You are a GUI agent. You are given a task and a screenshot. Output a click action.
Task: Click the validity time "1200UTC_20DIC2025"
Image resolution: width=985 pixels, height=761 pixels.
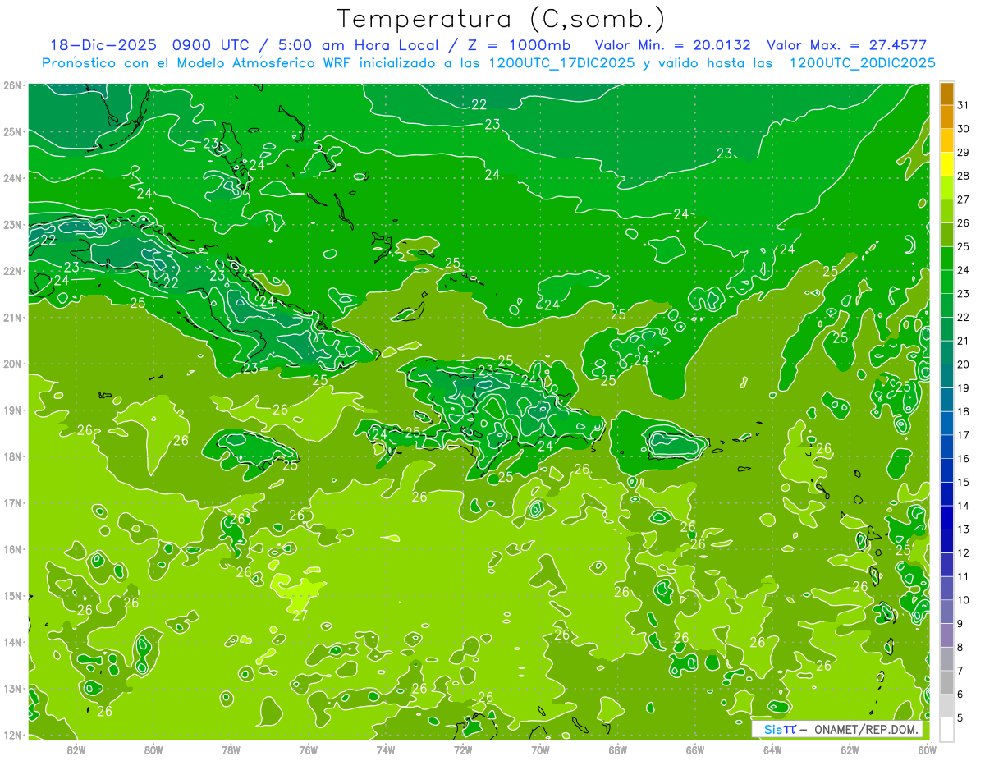pos(862,63)
